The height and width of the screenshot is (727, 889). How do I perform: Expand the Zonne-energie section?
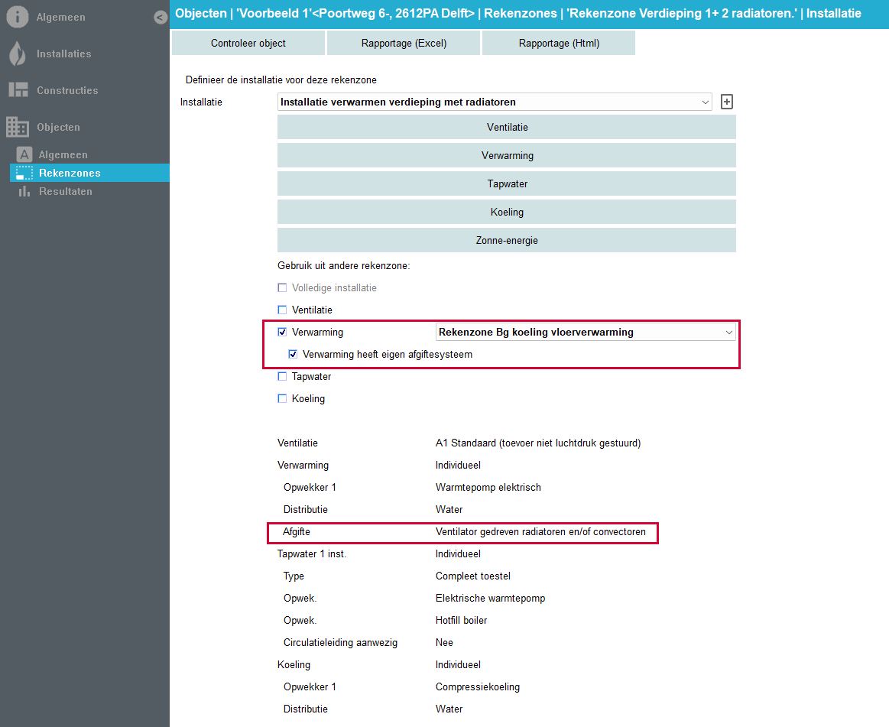(x=506, y=240)
